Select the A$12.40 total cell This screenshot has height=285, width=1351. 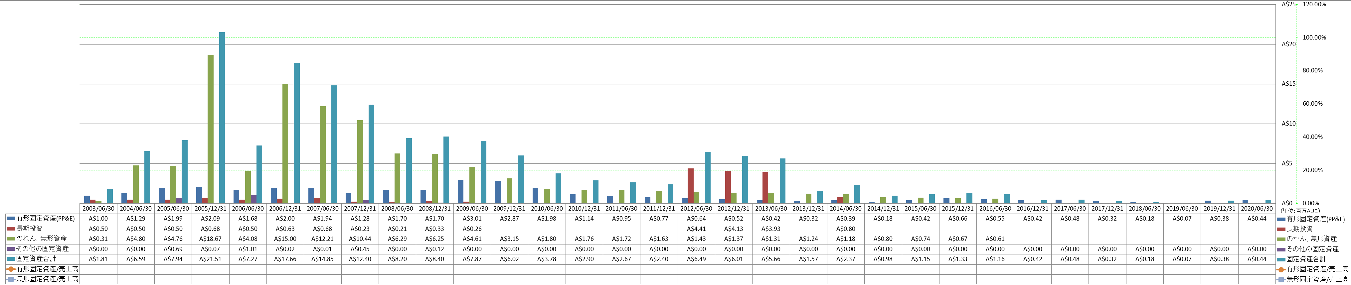pyautogui.click(x=360, y=259)
